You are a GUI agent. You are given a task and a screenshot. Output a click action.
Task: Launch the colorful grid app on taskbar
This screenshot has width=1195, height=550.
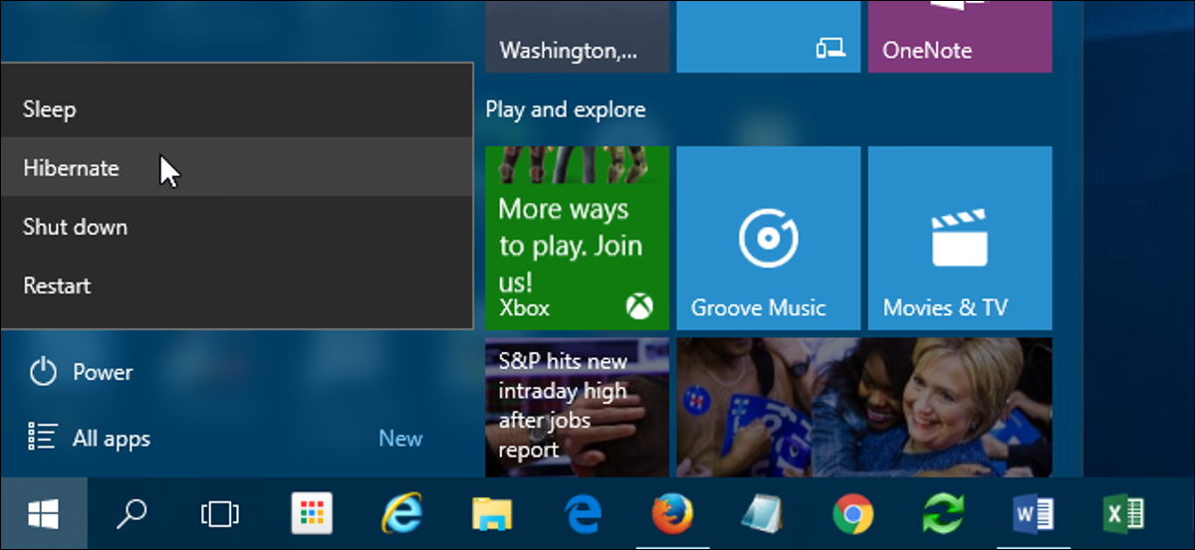311,513
